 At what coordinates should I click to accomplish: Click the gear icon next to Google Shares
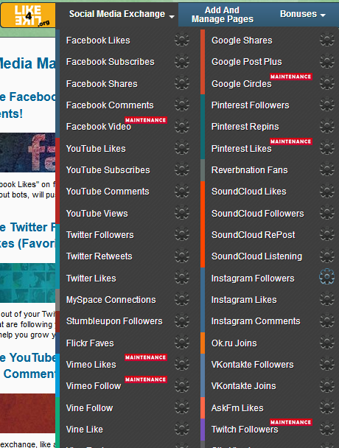[x=327, y=40]
